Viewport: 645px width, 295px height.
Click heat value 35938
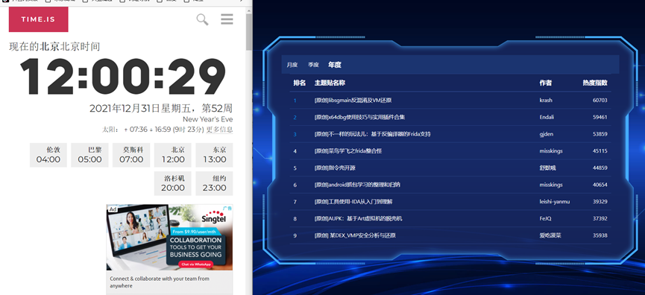click(x=600, y=235)
